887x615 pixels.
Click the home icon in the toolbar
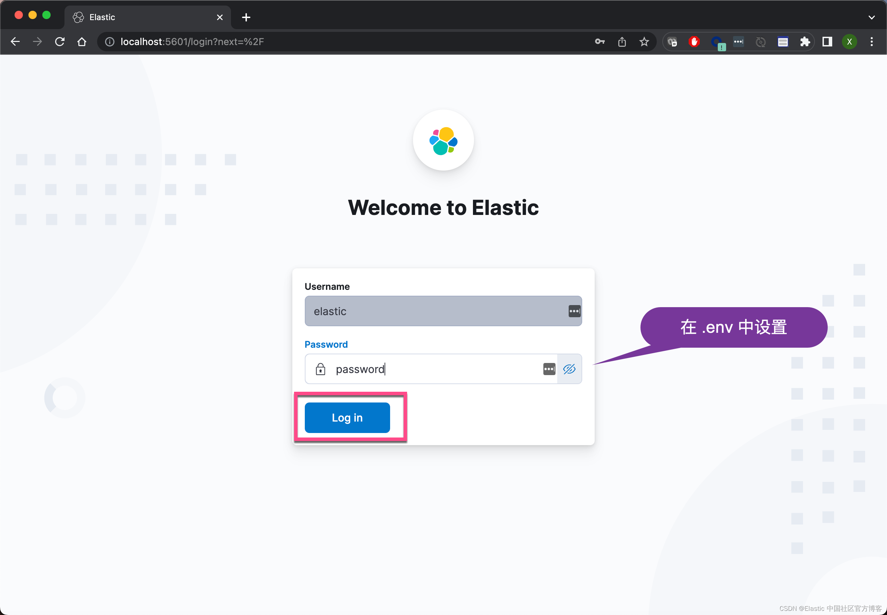[x=82, y=42]
